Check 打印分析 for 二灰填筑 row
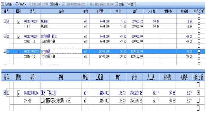 [x=198, y=100]
